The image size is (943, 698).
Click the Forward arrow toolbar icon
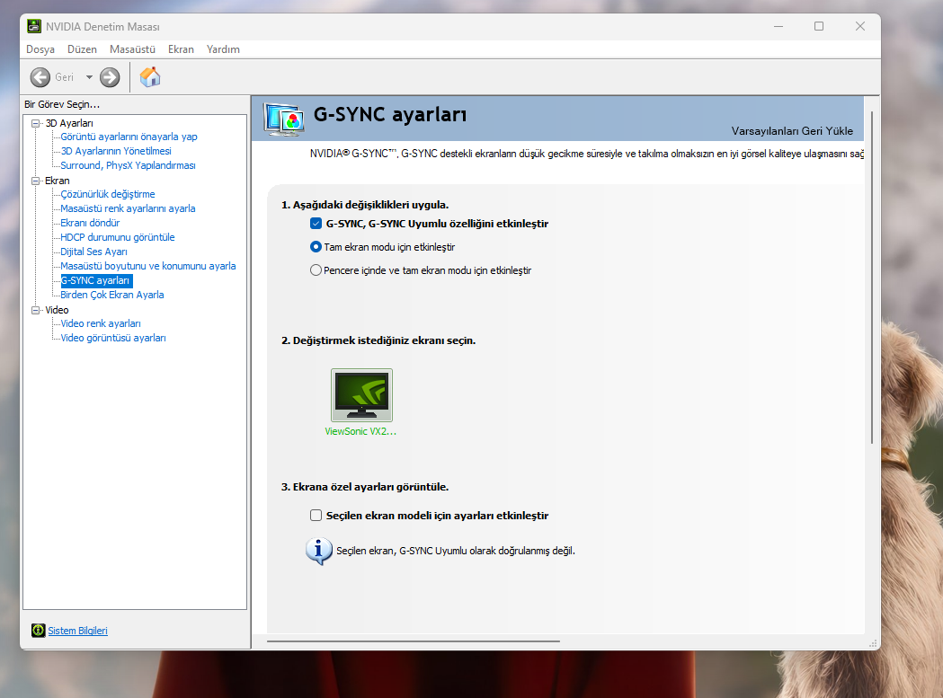click(110, 77)
